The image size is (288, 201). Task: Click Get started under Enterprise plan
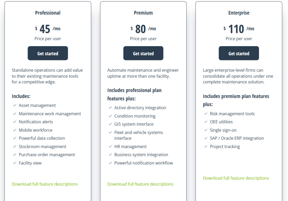click(239, 53)
